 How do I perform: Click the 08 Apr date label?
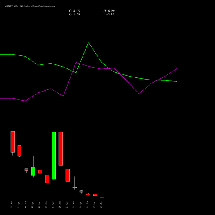(x=12, y=205)
